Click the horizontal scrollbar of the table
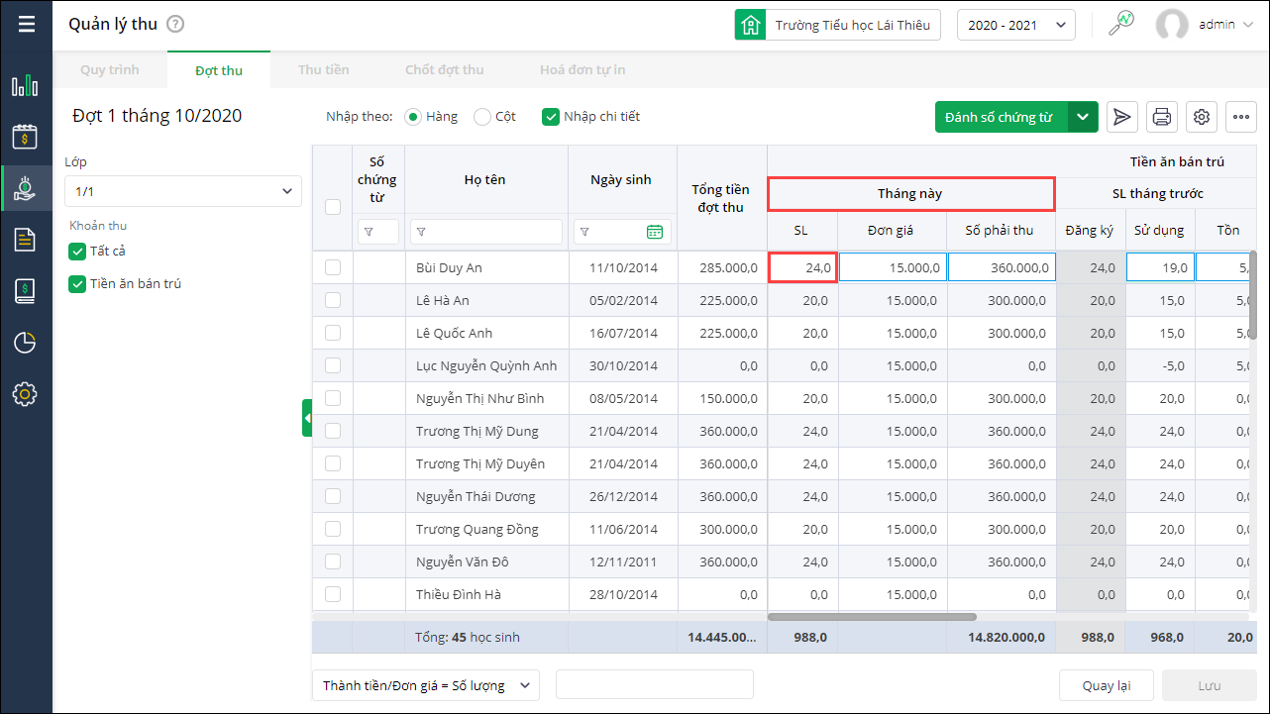The height and width of the screenshot is (714, 1270). click(872, 616)
